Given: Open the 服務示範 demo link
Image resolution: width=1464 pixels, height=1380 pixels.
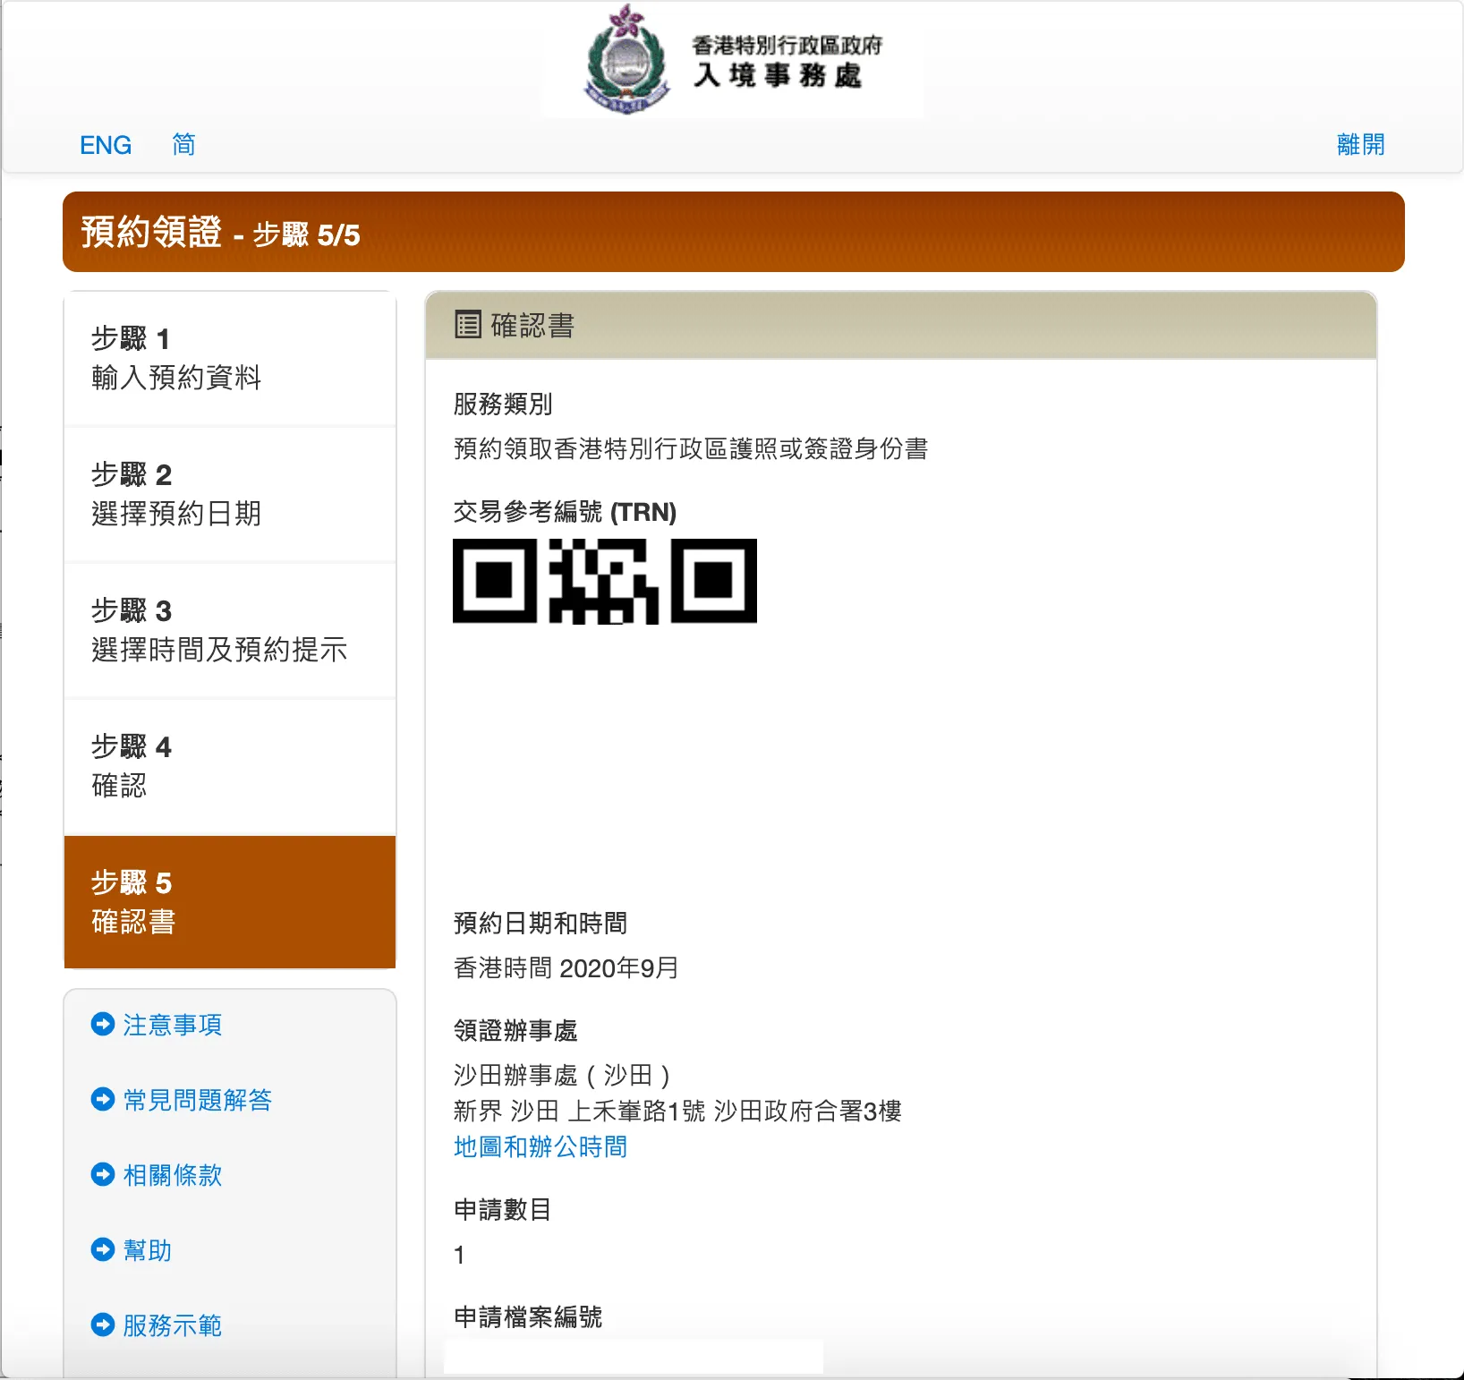Looking at the screenshot, I should (x=173, y=1325).
